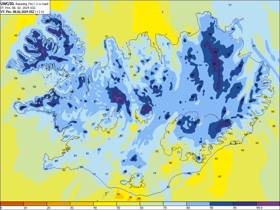
Task: Click the humidity value 60 west of Iceland
Action: (x=34, y=87)
